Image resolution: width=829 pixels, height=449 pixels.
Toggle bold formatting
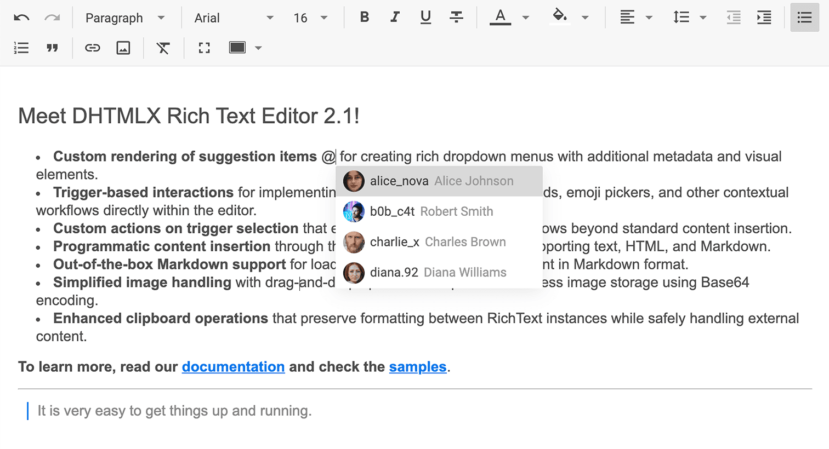click(364, 18)
